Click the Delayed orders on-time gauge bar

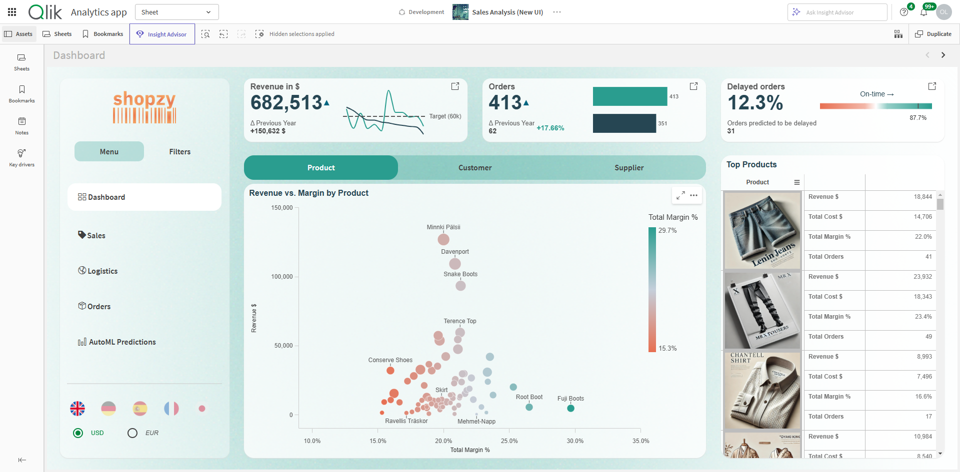pyautogui.click(x=876, y=106)
